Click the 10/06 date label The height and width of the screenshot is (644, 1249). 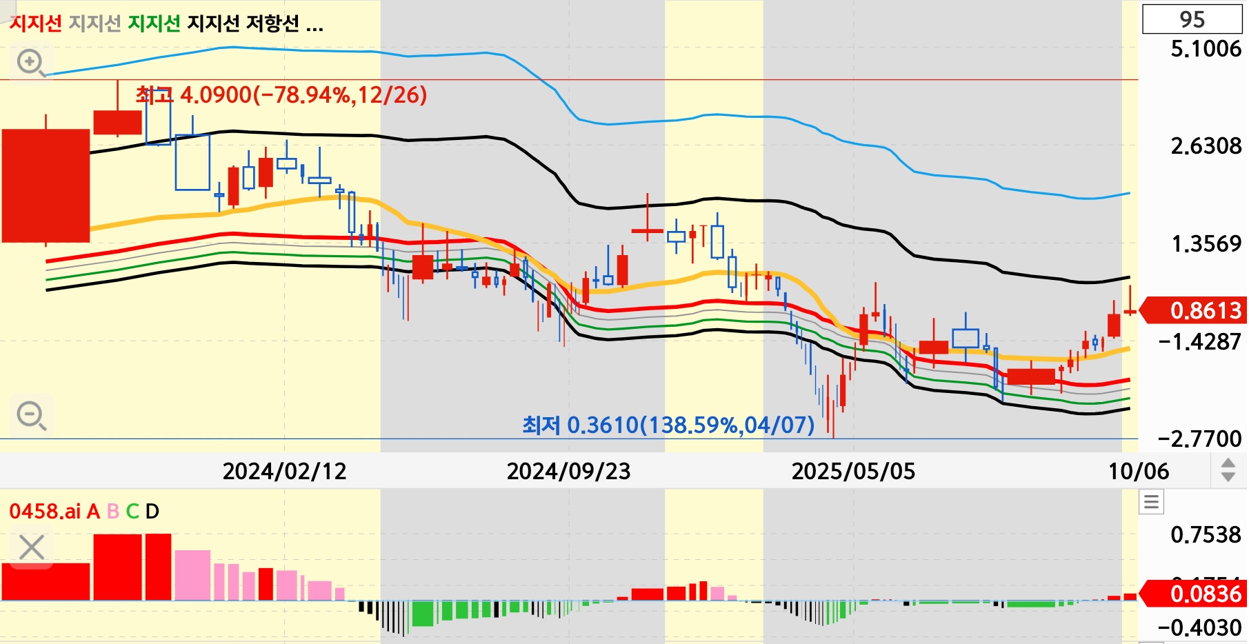click(1139, 471)
